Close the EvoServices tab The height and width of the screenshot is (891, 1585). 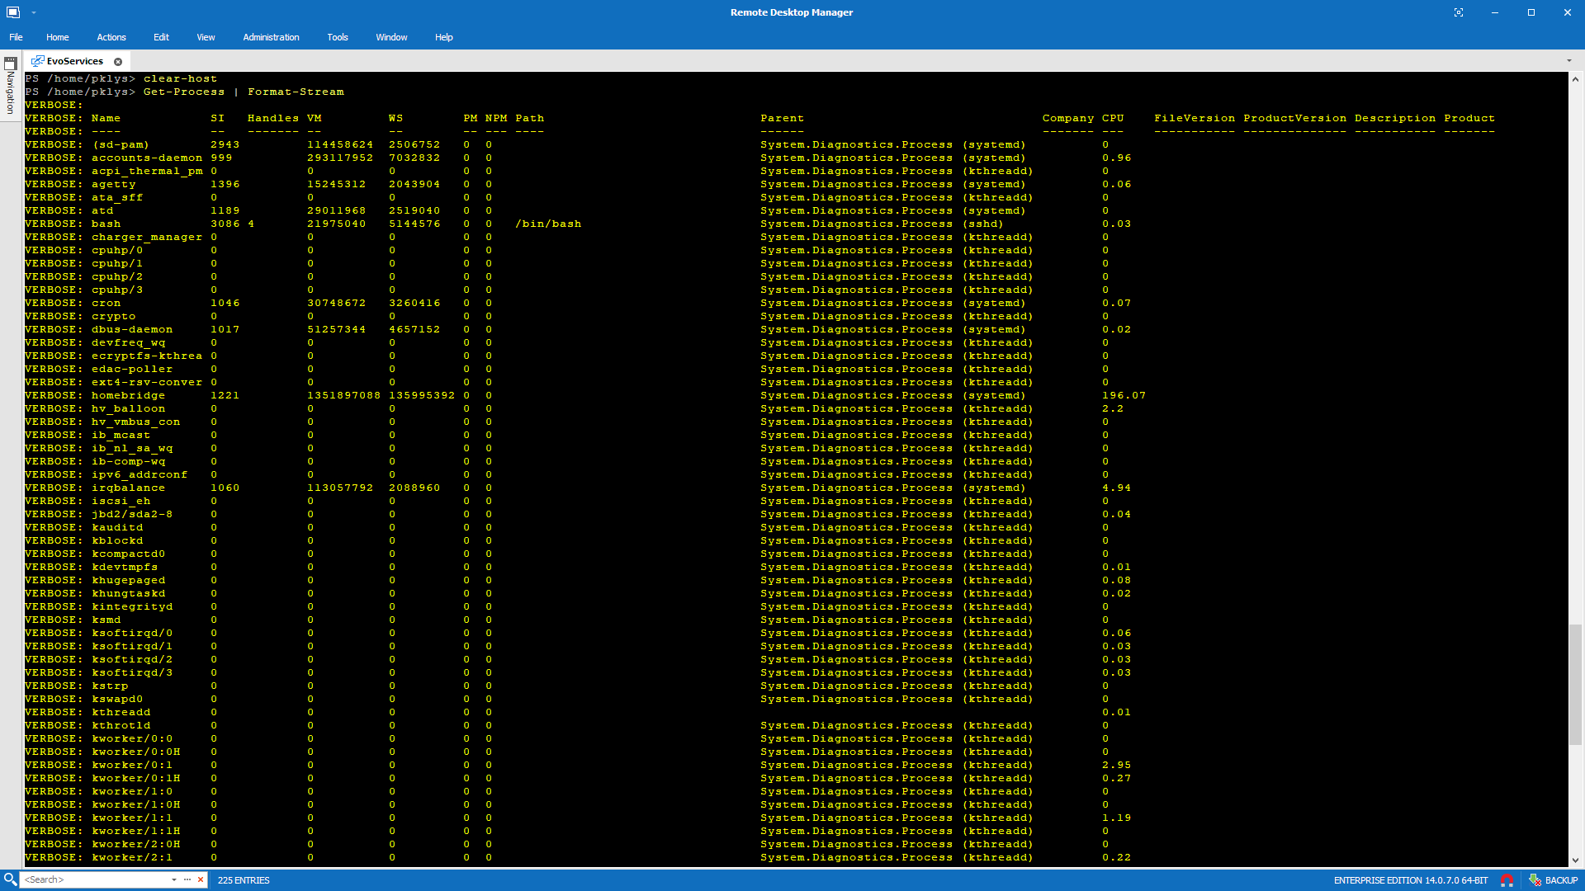(118, 60)
